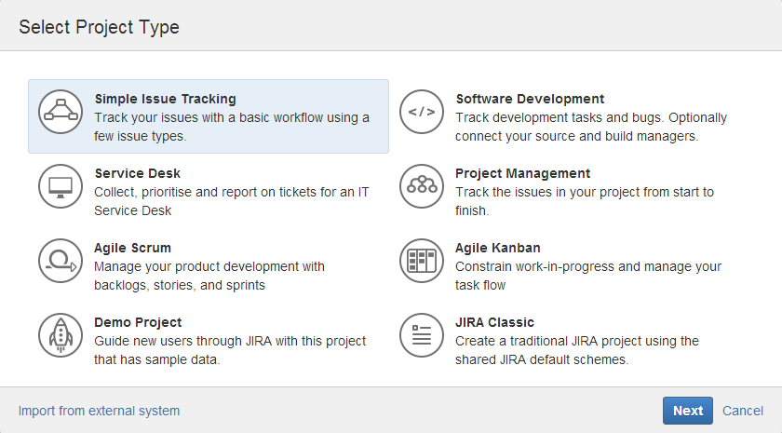Click 'Create a traditional JIRA project' description

[x=577, y=350]
